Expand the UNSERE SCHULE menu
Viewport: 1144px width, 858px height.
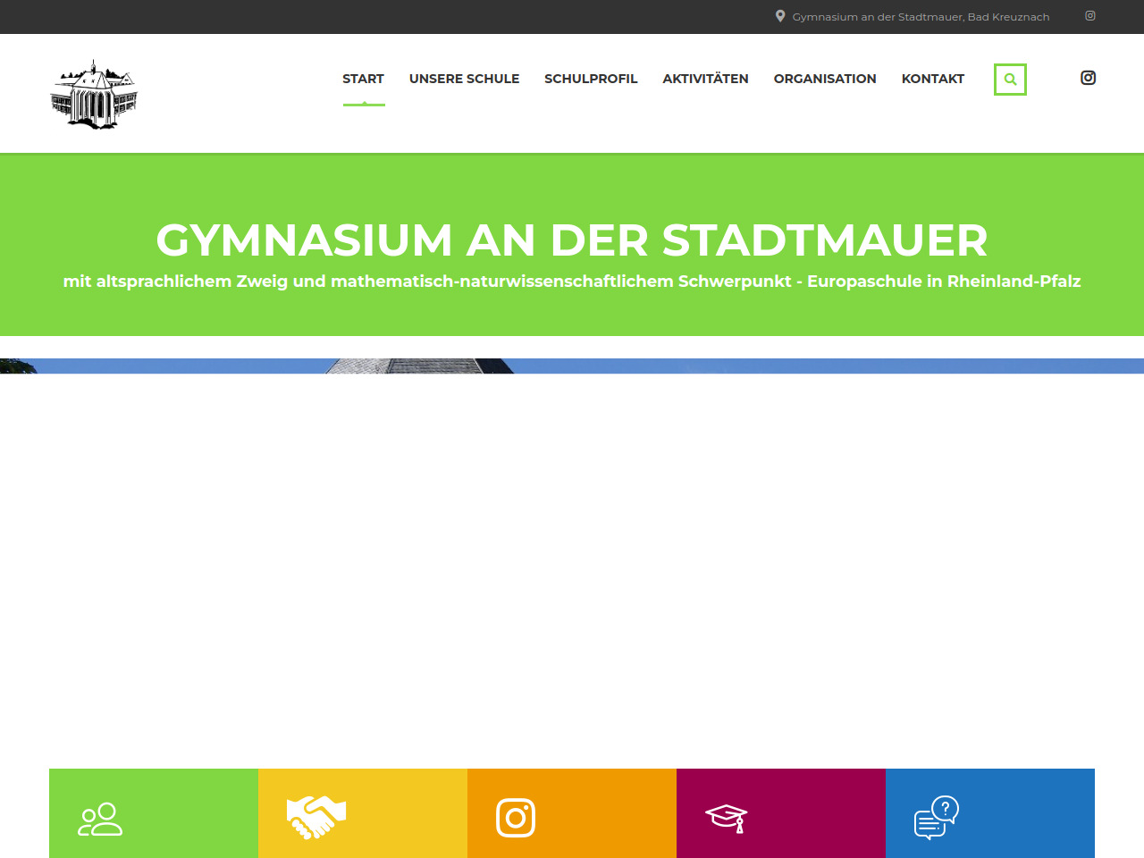coord(464,79)
